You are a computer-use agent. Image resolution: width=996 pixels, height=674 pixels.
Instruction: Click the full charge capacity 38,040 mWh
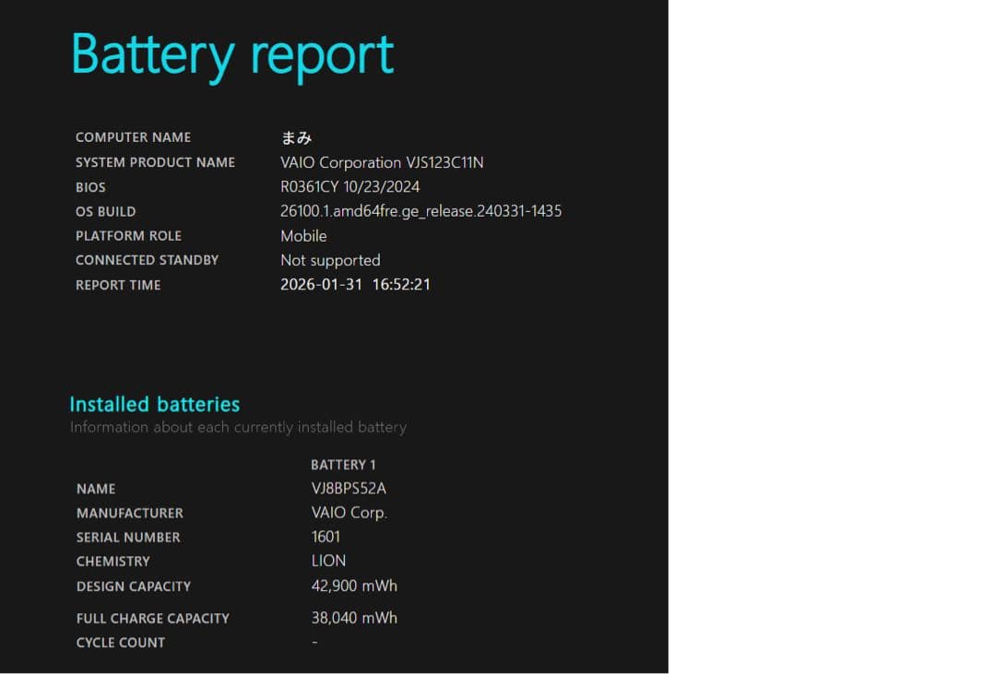[x=354, y=618]
